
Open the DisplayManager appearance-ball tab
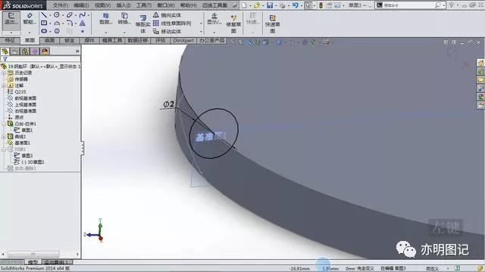45,51
